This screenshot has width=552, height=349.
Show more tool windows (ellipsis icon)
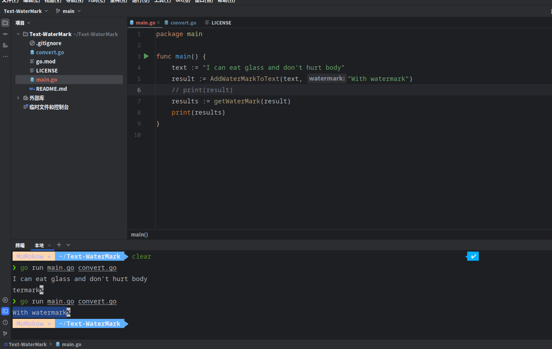tap(5, 56)
